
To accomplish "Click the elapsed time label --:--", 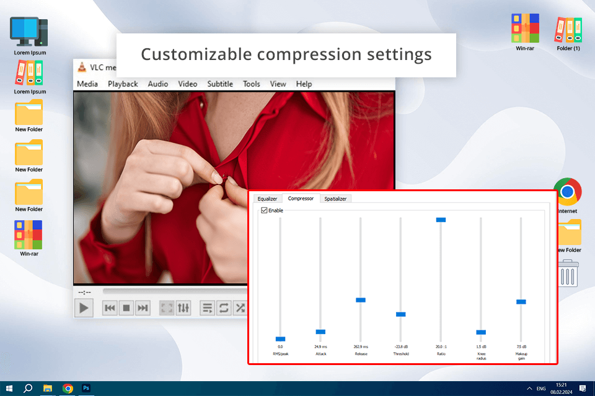I will pos(84,292).
